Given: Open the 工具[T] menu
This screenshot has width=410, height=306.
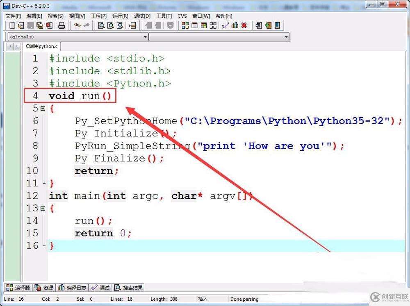Looking at the screenshot, I should (x=164, y=16).
